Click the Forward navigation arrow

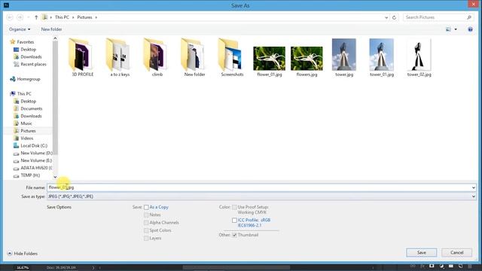[x=20, y=17]
